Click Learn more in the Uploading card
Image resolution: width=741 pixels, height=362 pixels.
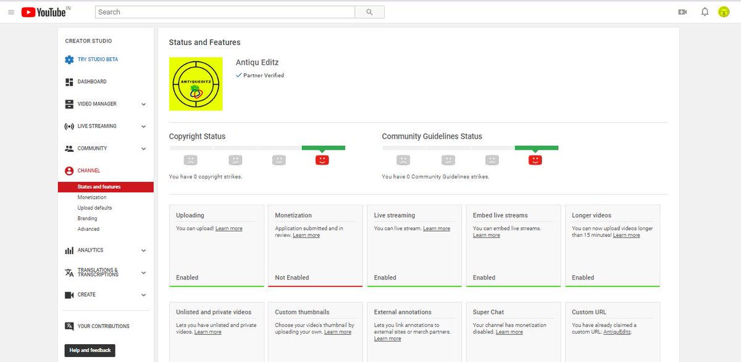tap(229, 229)
